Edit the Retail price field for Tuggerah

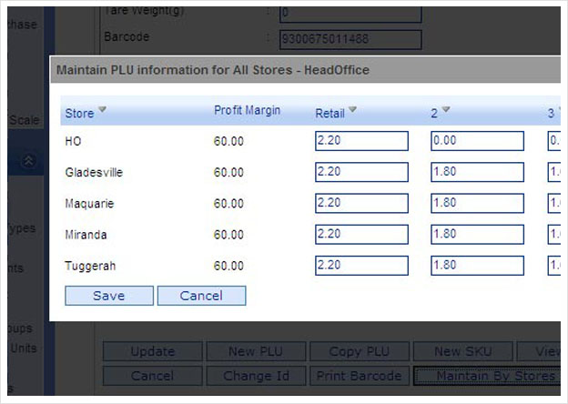coord(361,266)
